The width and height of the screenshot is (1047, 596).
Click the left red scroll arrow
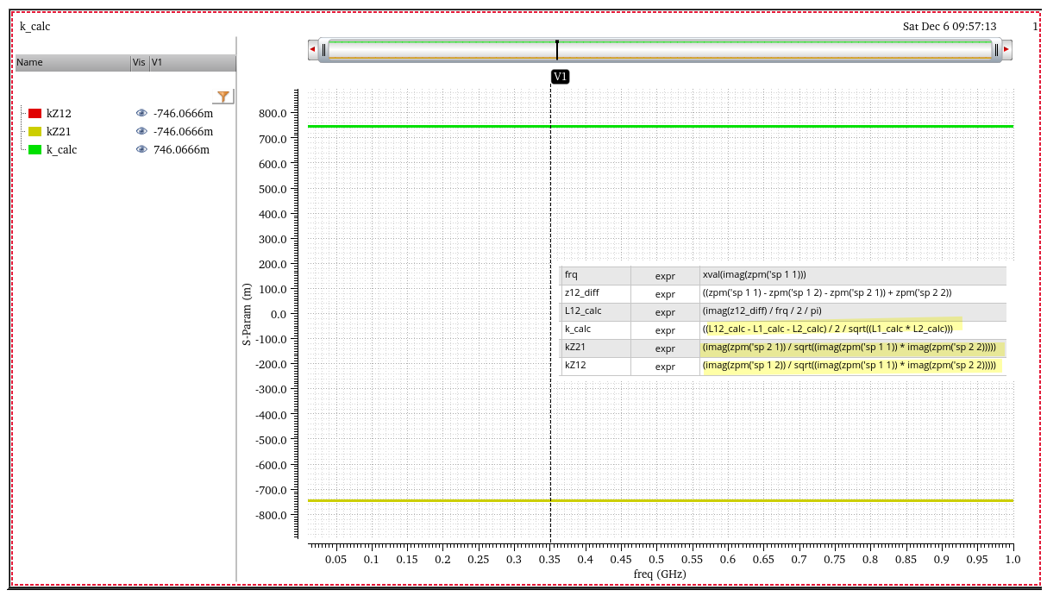point(312,50)
